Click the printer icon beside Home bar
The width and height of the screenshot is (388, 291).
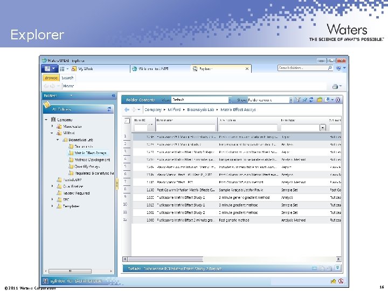[335, 86]
